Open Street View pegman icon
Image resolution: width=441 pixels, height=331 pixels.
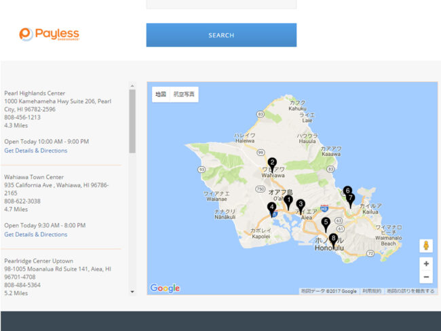tap(426, 246)
